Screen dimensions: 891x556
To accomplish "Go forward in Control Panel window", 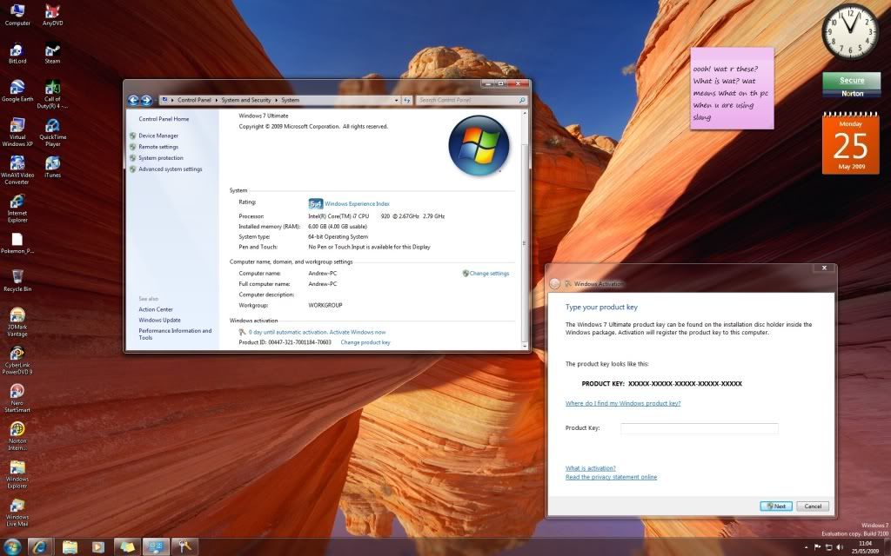I will point(146,100).
